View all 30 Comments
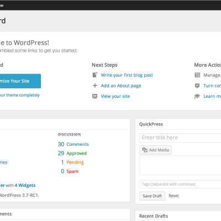 [x=78, y=144]
